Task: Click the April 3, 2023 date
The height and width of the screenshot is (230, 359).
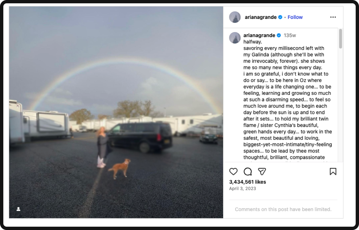Action: coord(242,189)
